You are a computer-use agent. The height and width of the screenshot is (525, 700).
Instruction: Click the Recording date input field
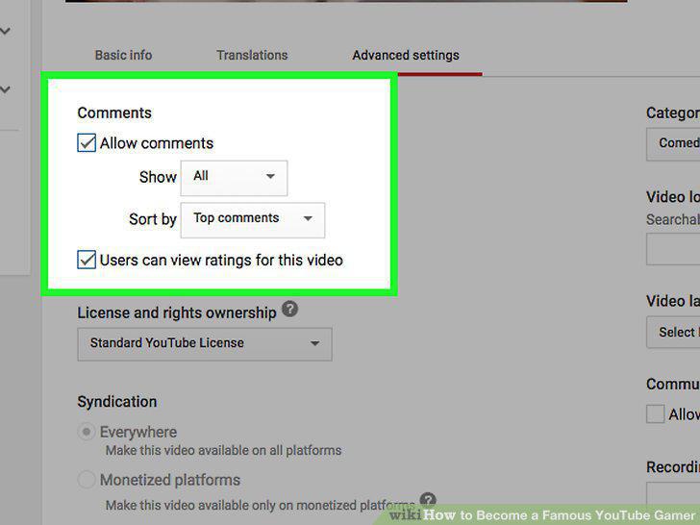pyautogui.click(x=673, y=495)
